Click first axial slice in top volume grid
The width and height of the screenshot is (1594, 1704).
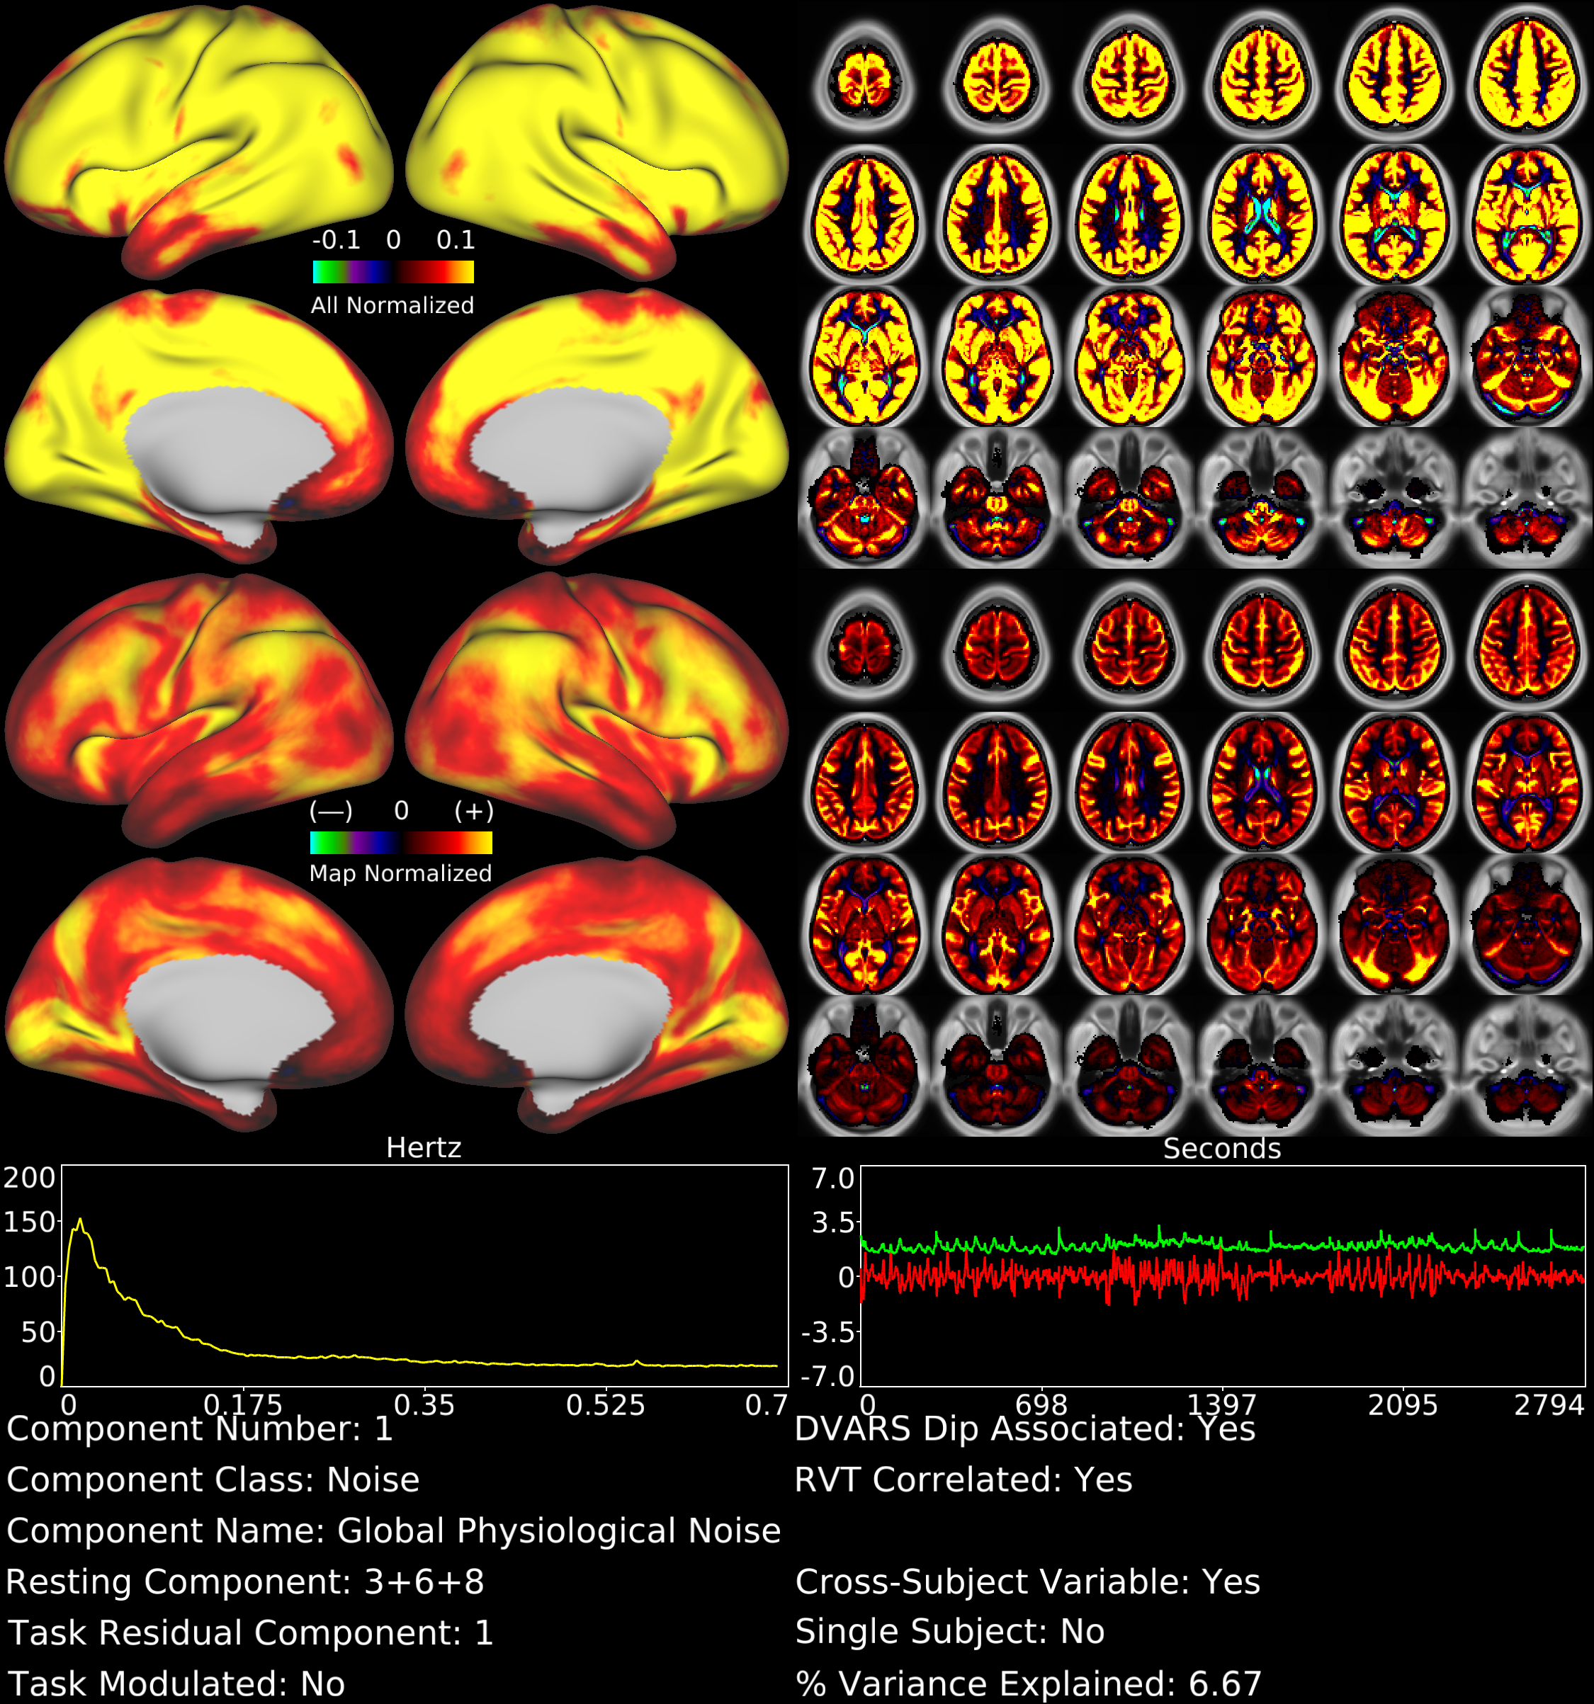(x=864, y=77)
